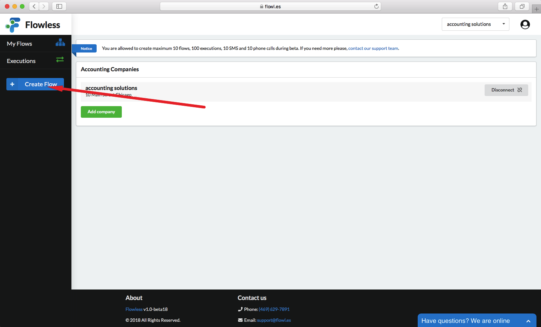
Task: Click the Contact us footer heading
Action: [x=252, y=298]
